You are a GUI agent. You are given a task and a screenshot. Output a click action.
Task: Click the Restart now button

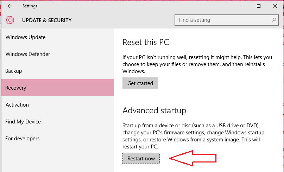coord(141,158)
